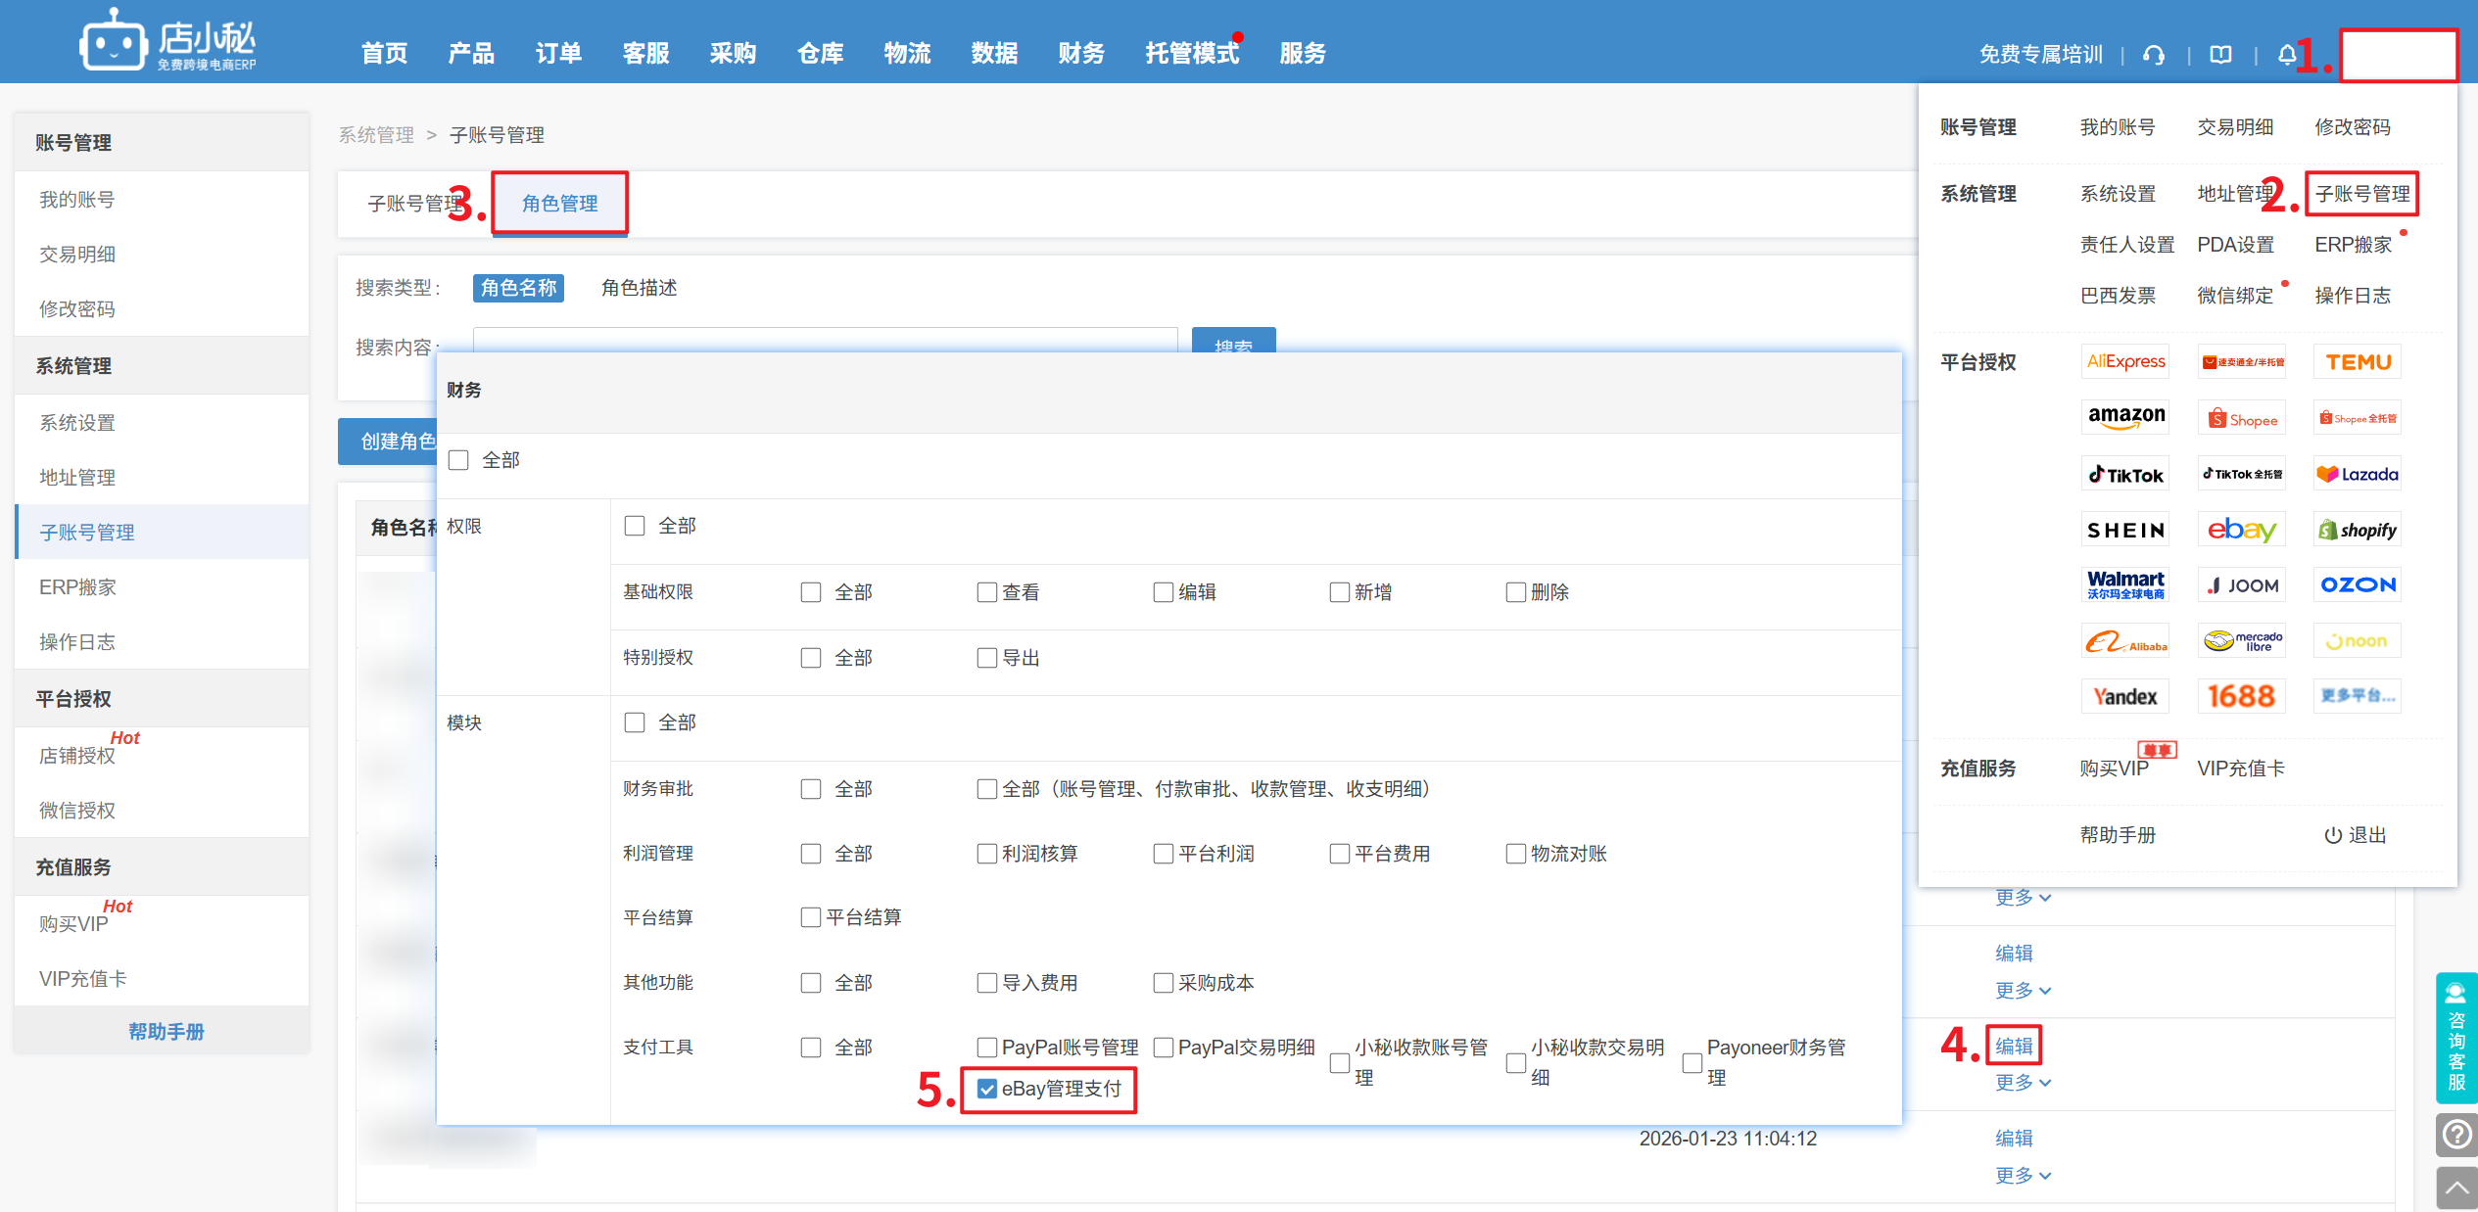Open the TEMU platform authorization logo
The width and height of the screenshot is (2478, 1212).
point(2358,362)
